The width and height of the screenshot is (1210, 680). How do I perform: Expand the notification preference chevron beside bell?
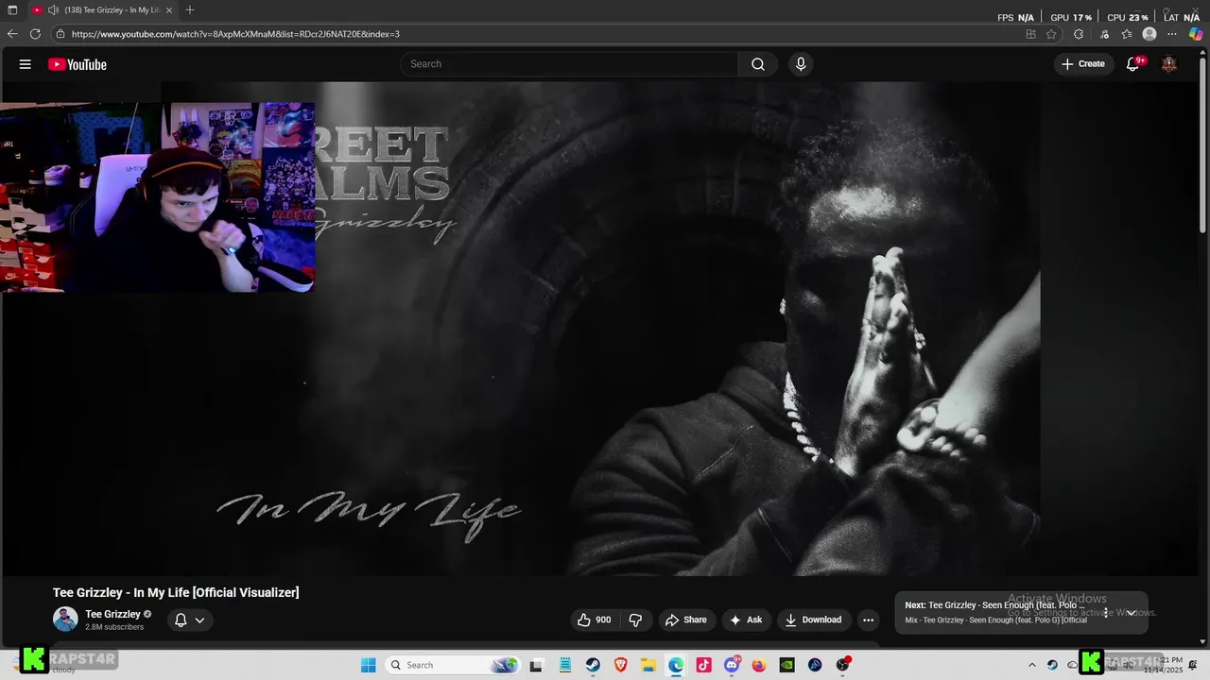click(x=199, y=620)
